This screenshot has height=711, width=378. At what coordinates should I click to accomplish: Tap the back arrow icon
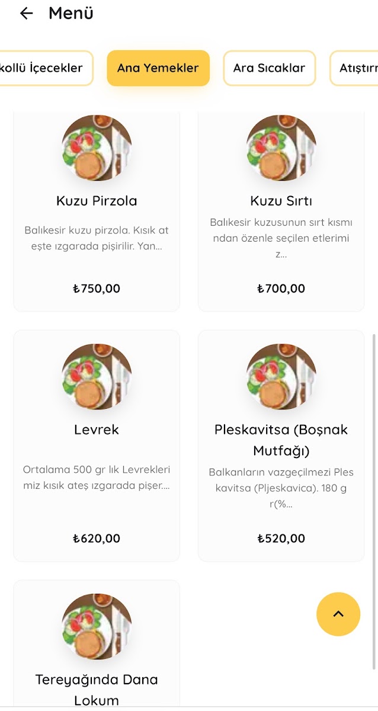[x=26, y=13]
